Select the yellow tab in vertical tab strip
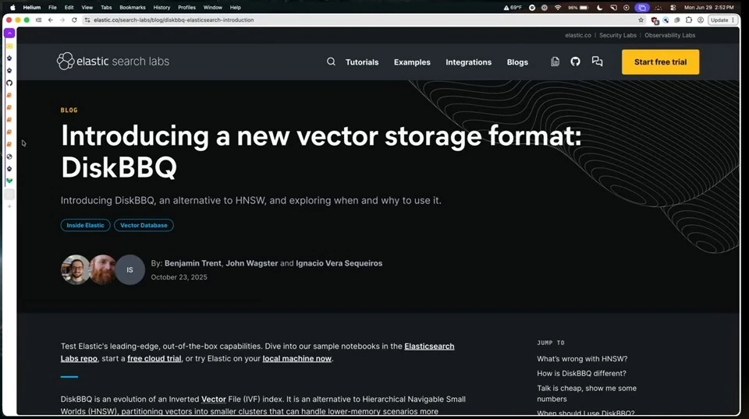 9,46
